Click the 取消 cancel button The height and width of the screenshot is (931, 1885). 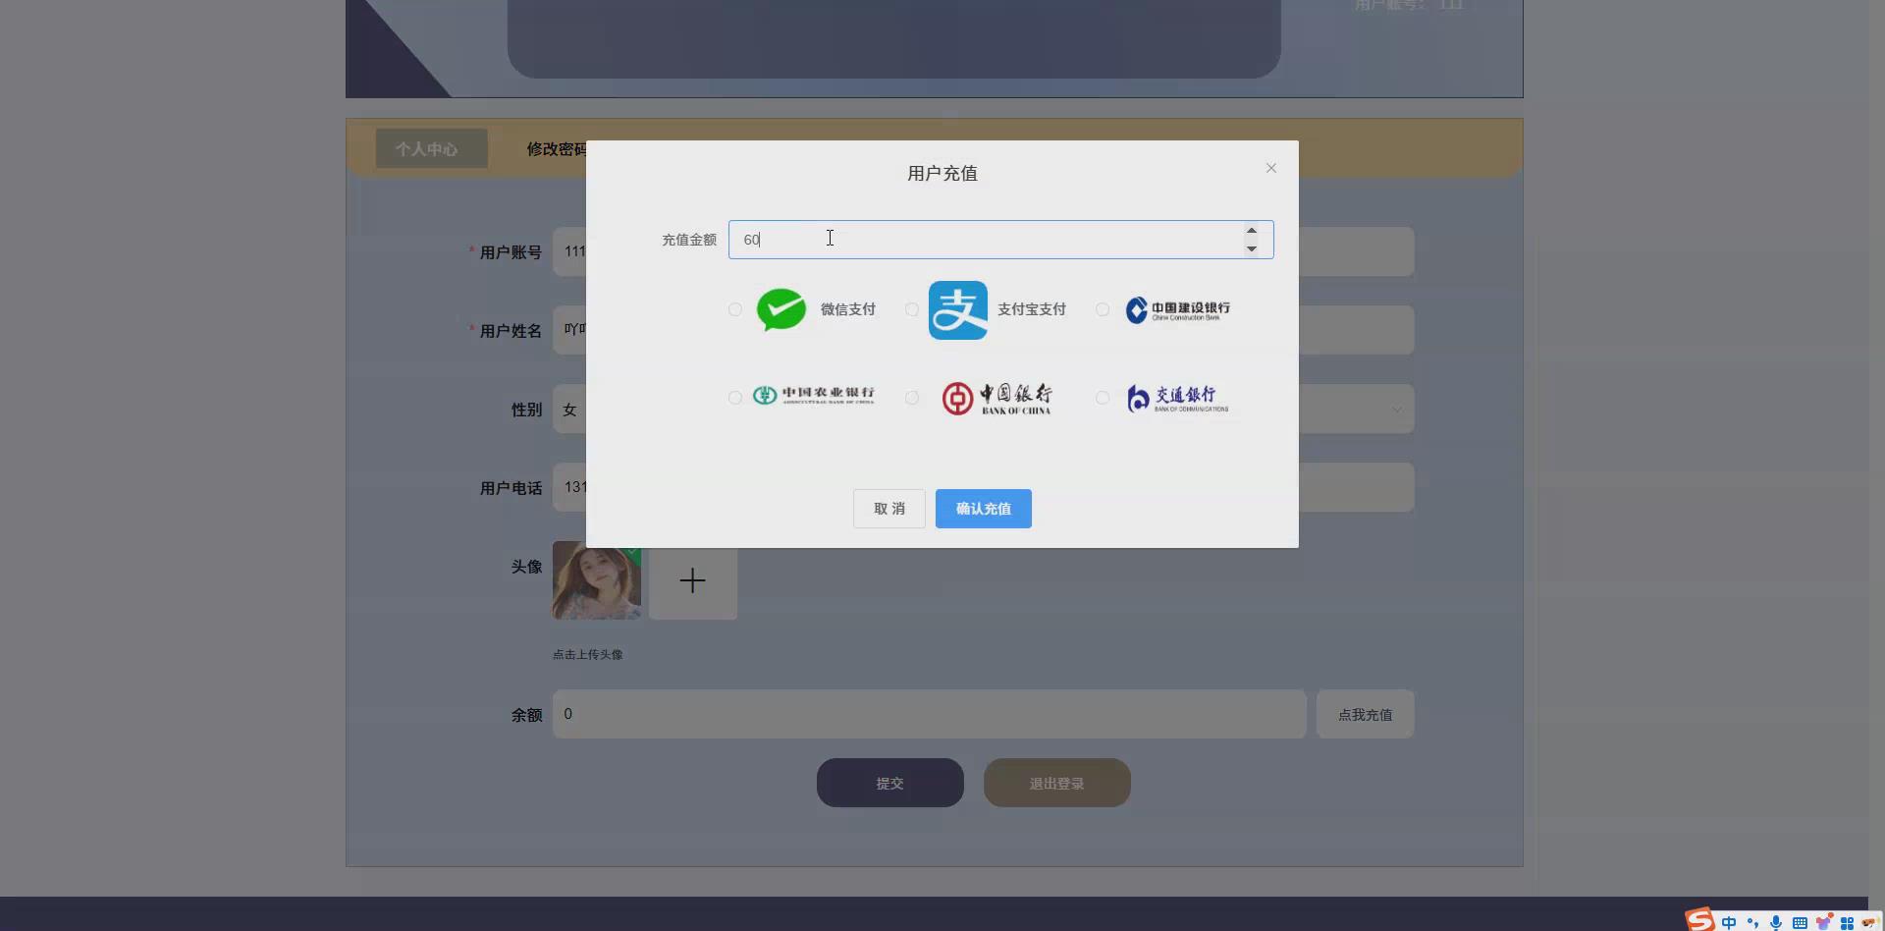[888, 509]
